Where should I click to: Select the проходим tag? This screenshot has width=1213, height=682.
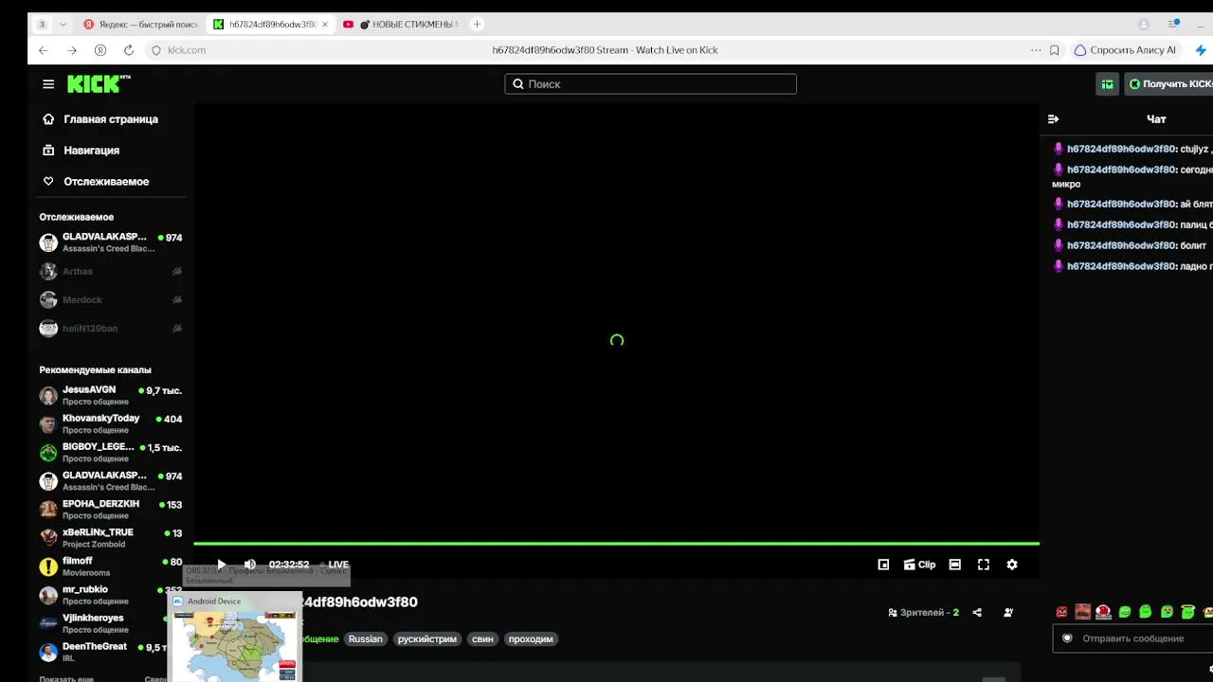[531, 639]
